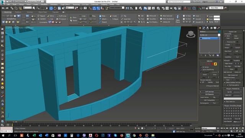Screen dimensions: 245x138
Task: Open Chrome from the taskbar
Action: click(134, 135)
